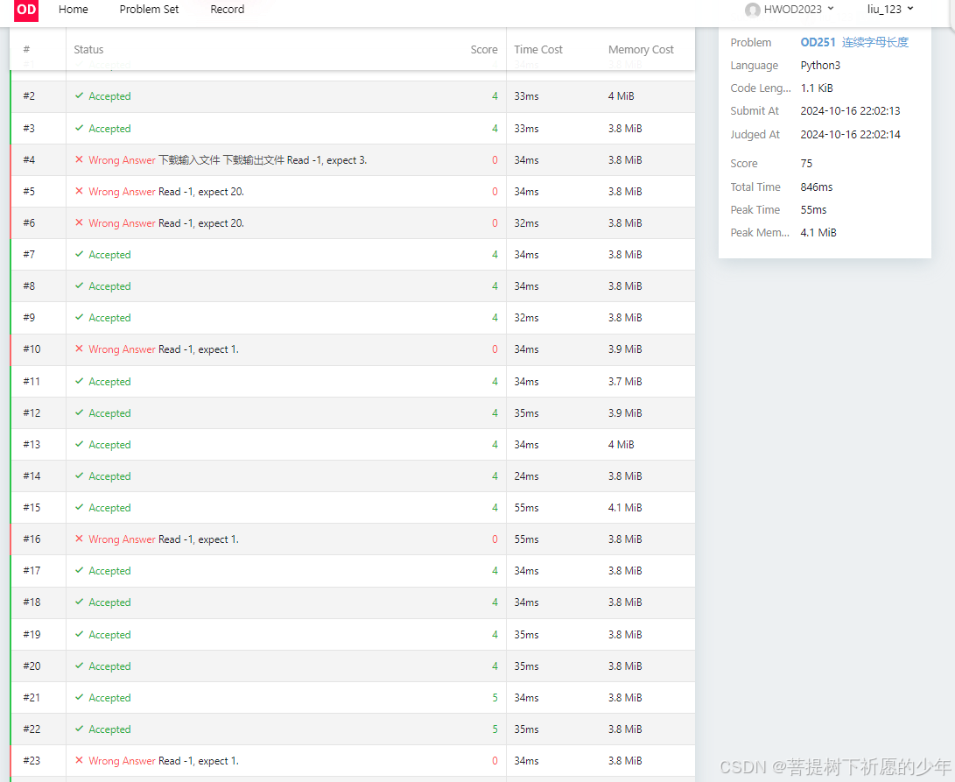Click the green check icon in row #20

click(79, 666)
